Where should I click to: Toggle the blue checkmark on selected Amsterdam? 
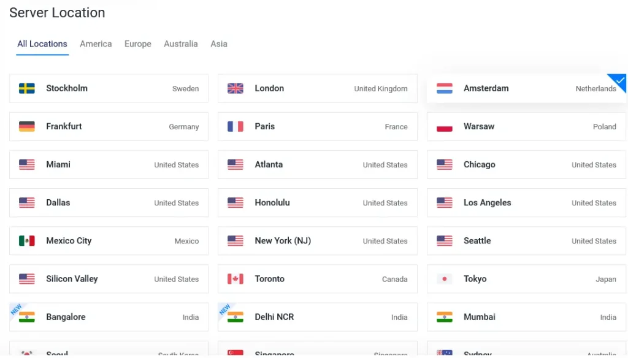[619, 81]
